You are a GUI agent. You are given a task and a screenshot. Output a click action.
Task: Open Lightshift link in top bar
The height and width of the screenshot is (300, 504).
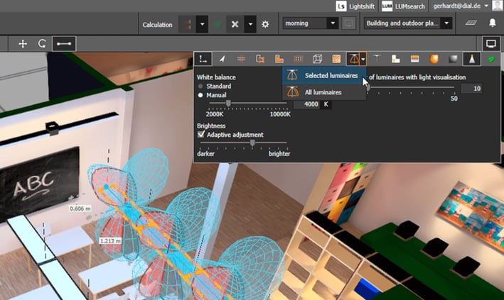tap(356, 6)
